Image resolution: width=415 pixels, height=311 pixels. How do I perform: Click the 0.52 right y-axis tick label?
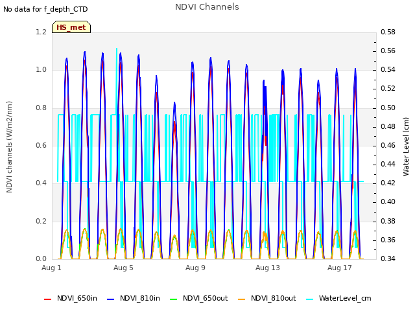(x=388, y=89)
